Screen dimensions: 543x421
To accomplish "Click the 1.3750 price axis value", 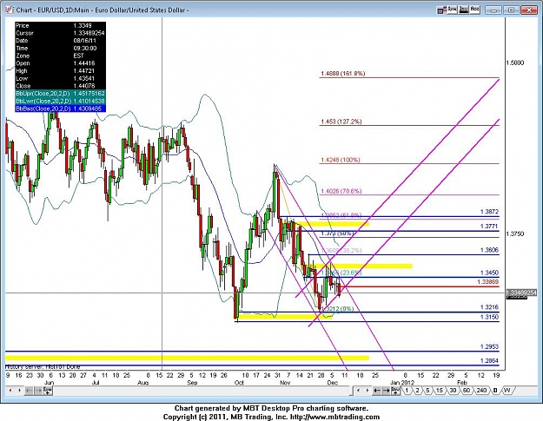I will coord(515,234).
